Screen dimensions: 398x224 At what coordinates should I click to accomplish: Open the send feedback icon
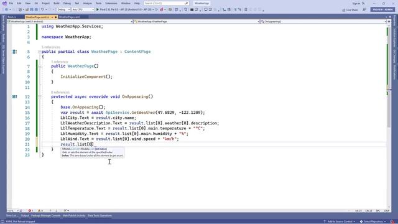[364, 10]
